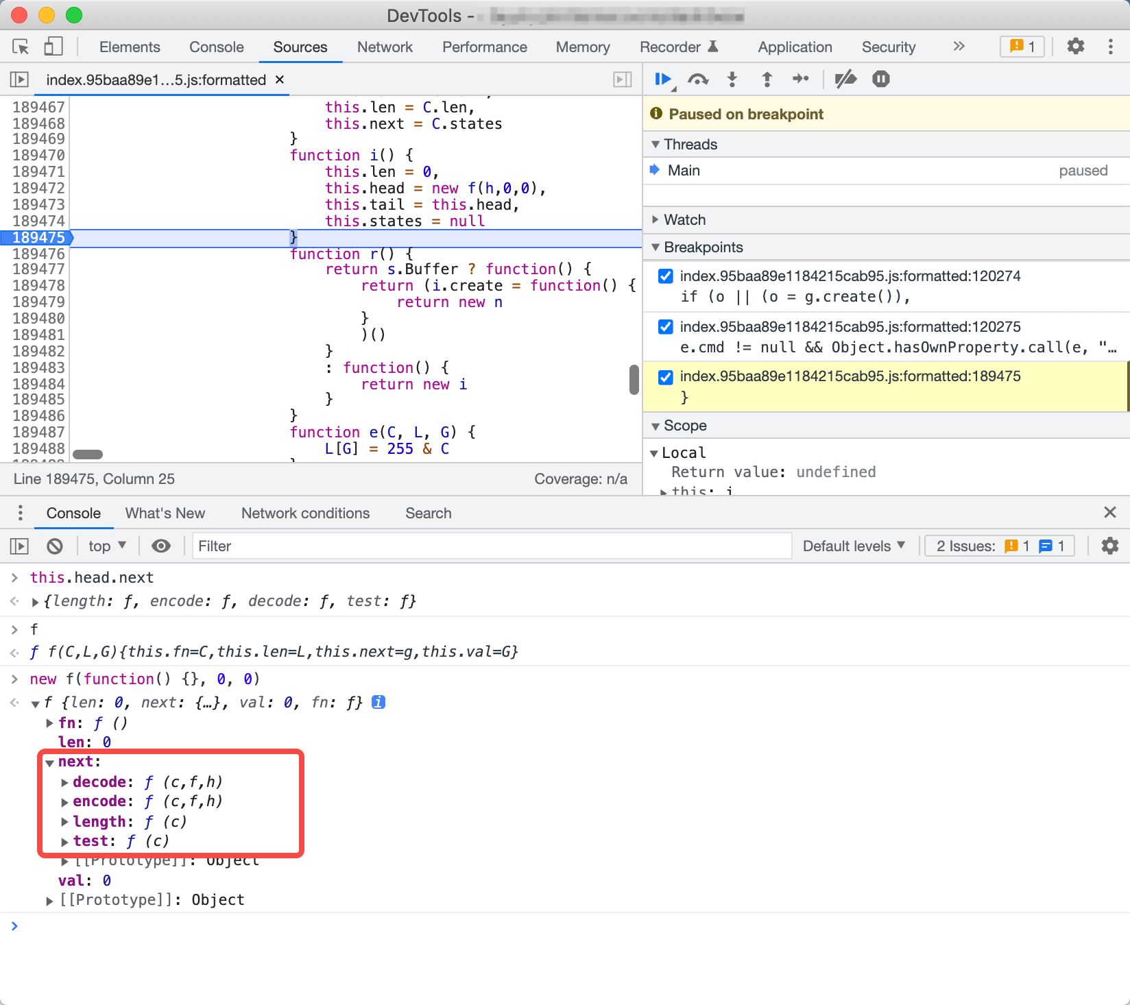Close the index.95baa89e1 formatted tab

(x=279, y=80)
